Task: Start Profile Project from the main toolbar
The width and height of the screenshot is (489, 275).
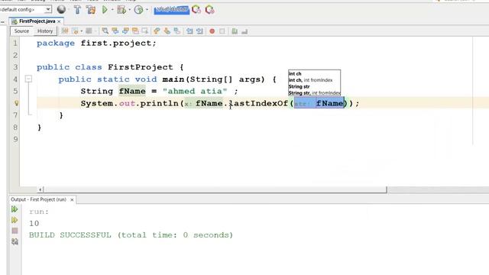Action: coord(138,10)
